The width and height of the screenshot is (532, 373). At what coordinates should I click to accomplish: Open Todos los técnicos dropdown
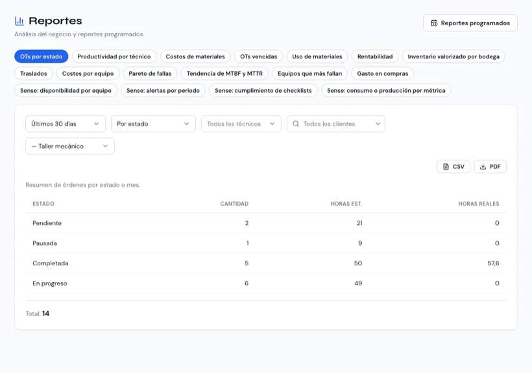241,124
